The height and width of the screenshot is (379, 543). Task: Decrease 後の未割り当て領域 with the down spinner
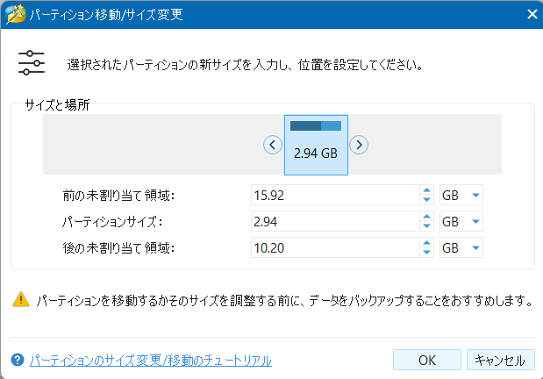[427, 253]
